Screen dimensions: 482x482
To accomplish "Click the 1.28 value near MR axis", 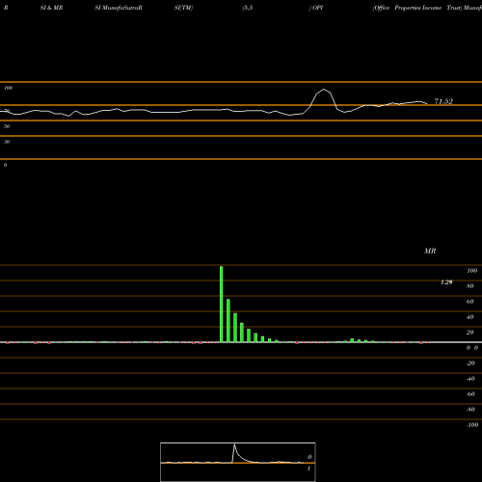I will point(446,282).
